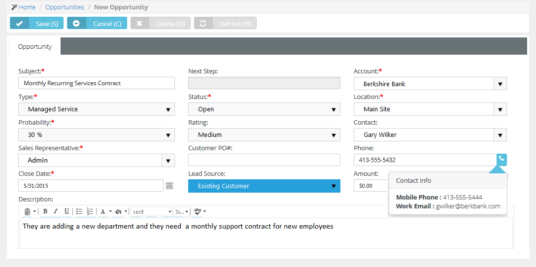Go to Opportunities in the breadcrumb
Screen dimensions: 536x267
point(65,7)
